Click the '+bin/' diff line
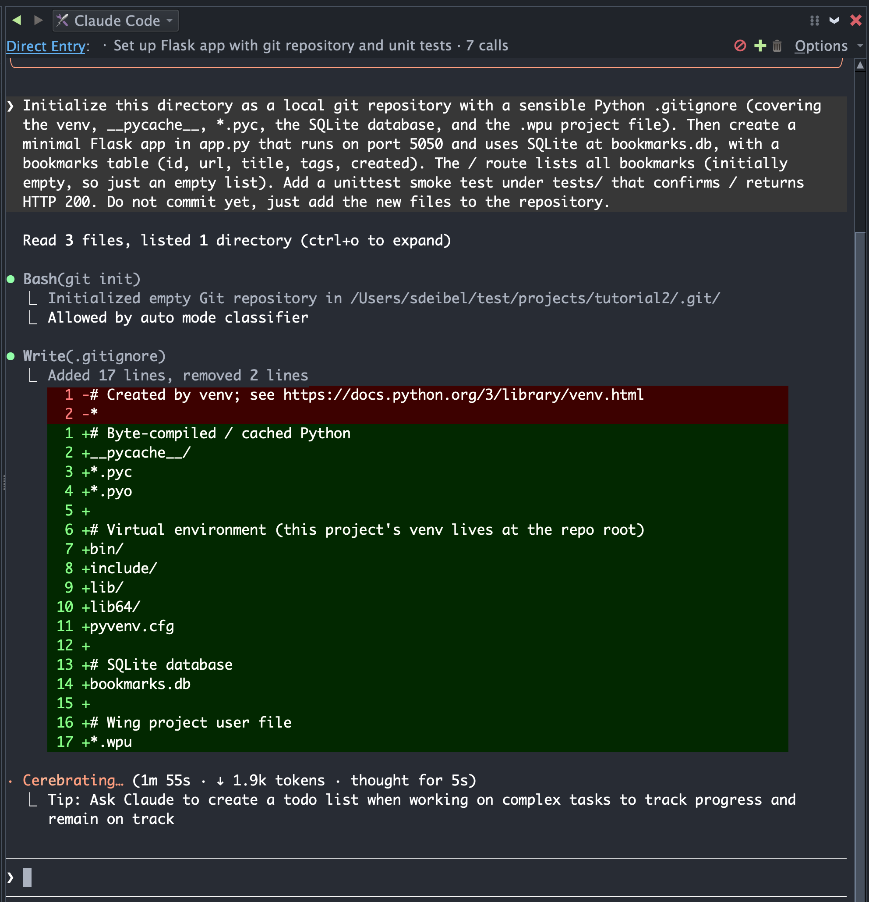Screen dimensions: 869x902 click(x=417, y=549)
